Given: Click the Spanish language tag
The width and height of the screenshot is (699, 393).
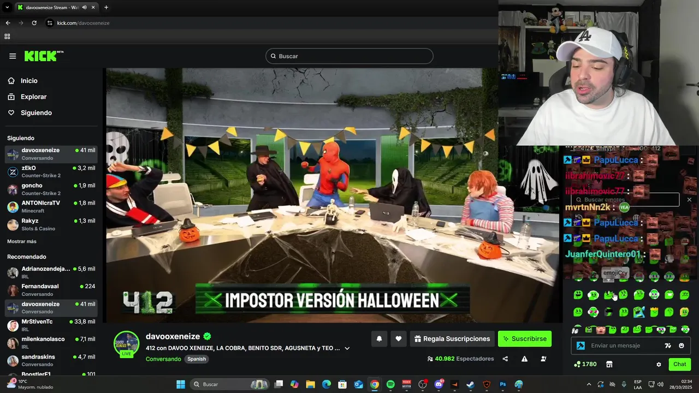Looking at the screenshot, I should [197, 359].
